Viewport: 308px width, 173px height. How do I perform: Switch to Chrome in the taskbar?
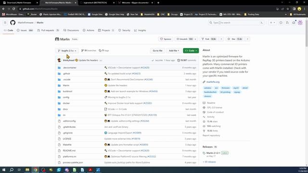coord(35,170)
